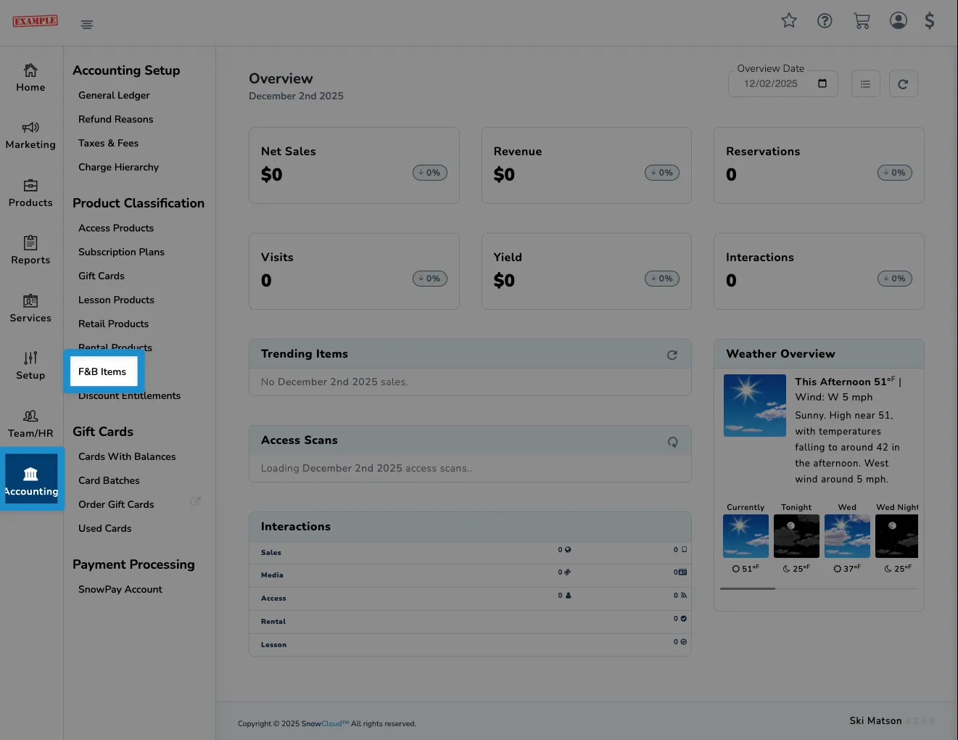
Task: Click Net Sales 0% badge
Action: point(430,173)
